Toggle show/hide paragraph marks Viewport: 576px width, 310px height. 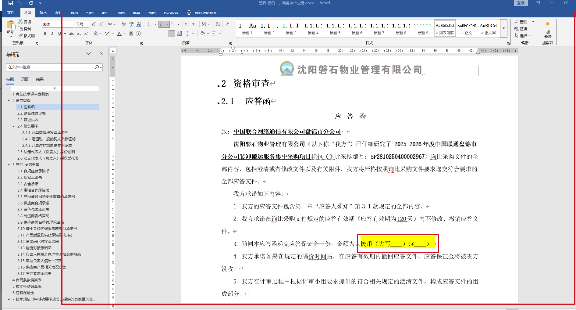point(227,24)
